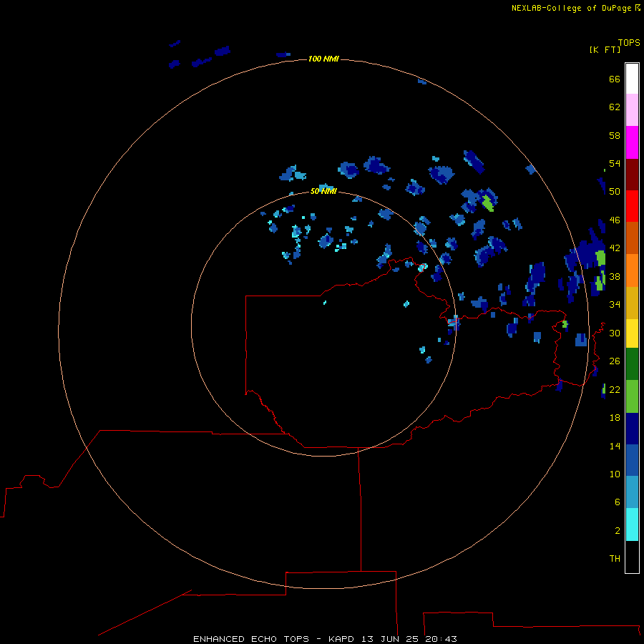Click the TOPS legend title
Screen dimensions: 644x644
[x=629, y=43]
